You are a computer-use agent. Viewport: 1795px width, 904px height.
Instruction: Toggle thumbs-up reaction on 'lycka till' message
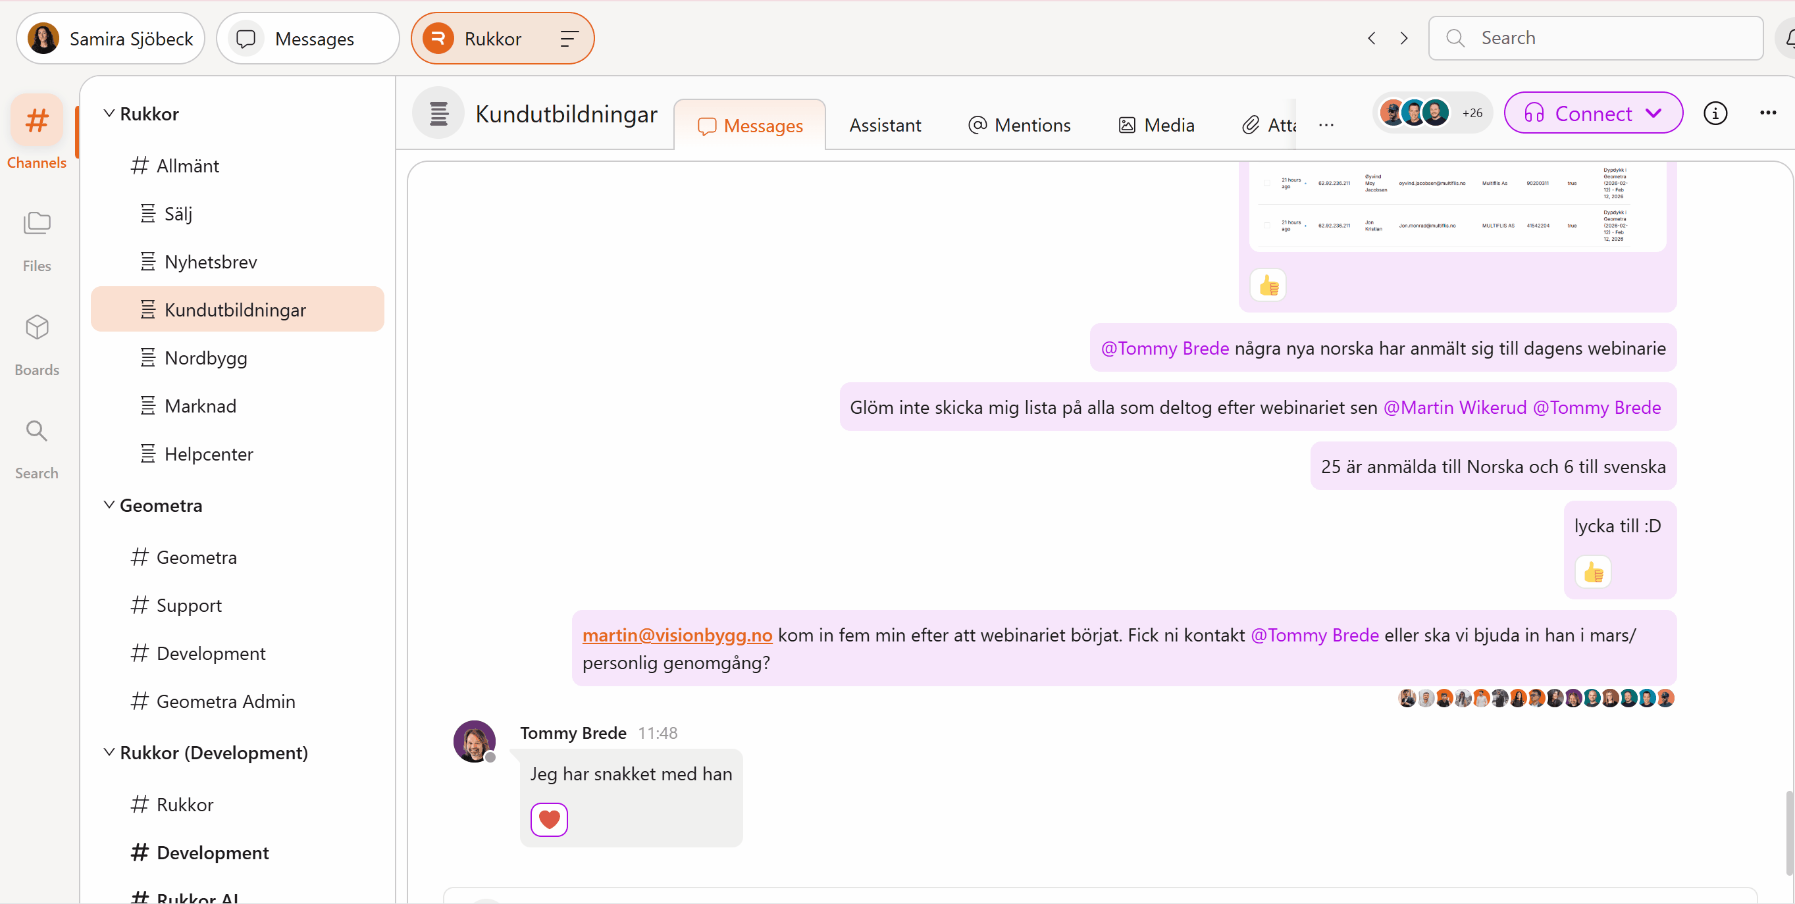(1593, 572)
